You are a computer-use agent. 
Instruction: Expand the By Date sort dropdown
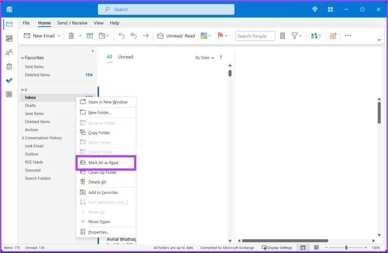pos(205,58)
